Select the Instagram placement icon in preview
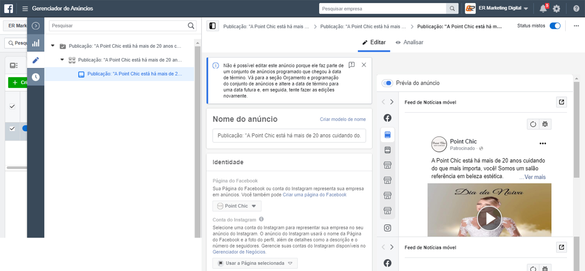Viewport: 585px width, 271px height. (x=387, y=228)
